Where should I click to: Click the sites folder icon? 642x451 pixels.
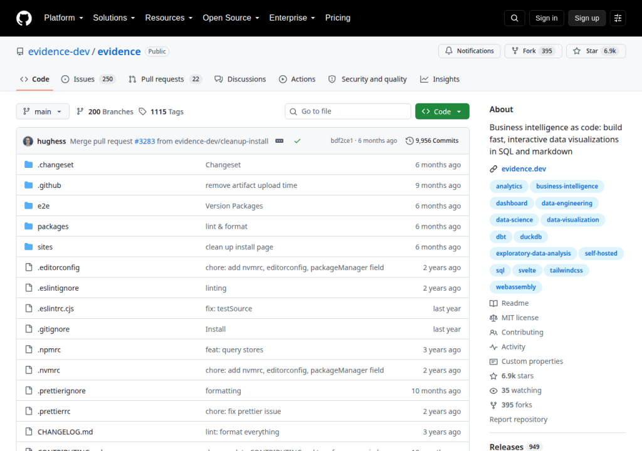[x=28, y=246]
